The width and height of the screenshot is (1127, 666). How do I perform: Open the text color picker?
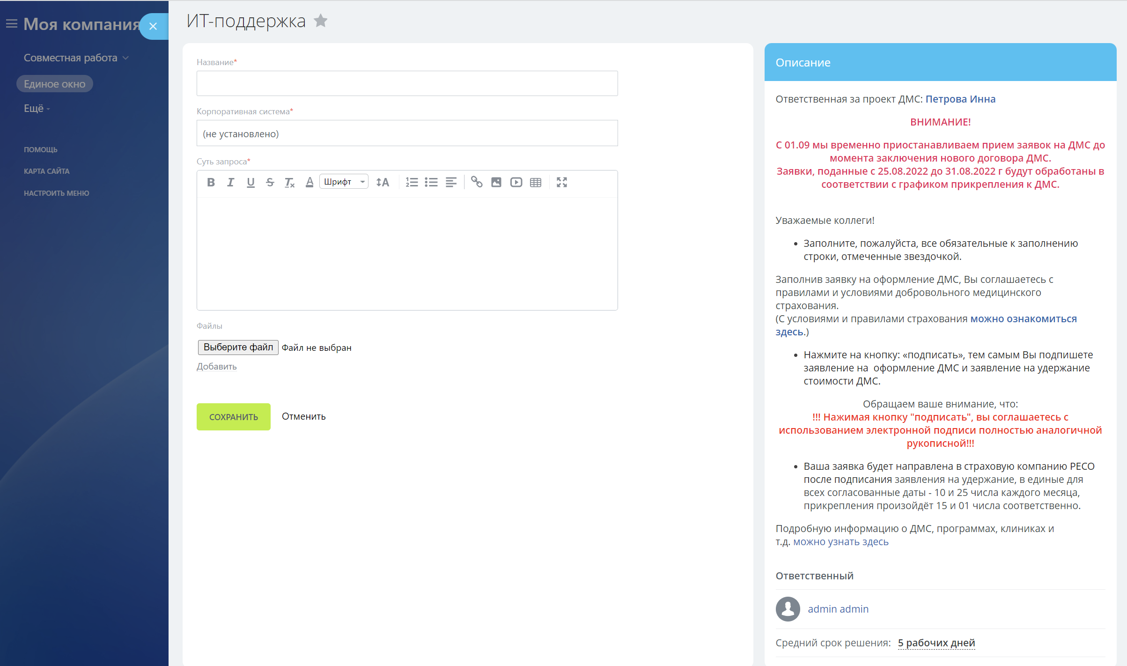[x=309, y=182]
